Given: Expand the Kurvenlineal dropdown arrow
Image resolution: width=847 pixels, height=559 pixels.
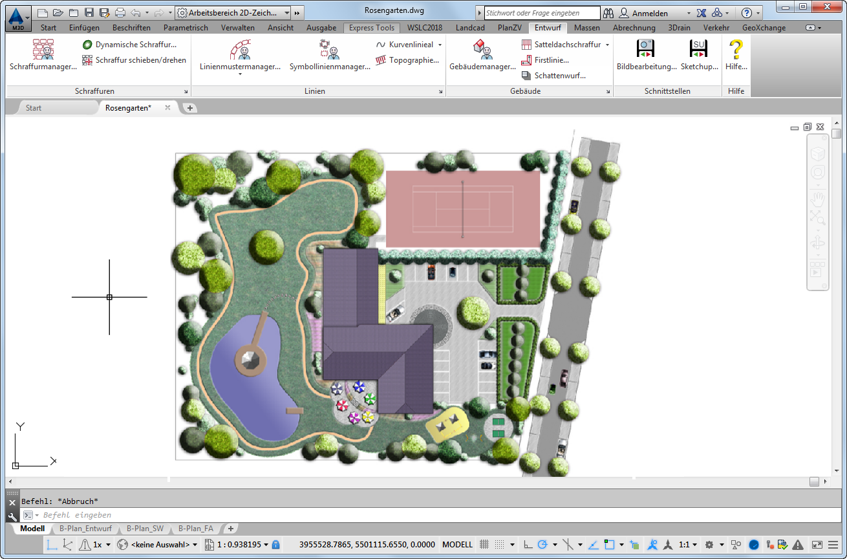Looking at the screenshot, I should [440, 45].
